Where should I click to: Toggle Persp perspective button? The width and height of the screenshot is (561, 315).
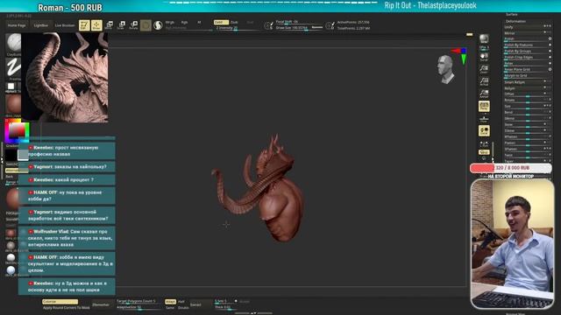[x=484, y=106]
